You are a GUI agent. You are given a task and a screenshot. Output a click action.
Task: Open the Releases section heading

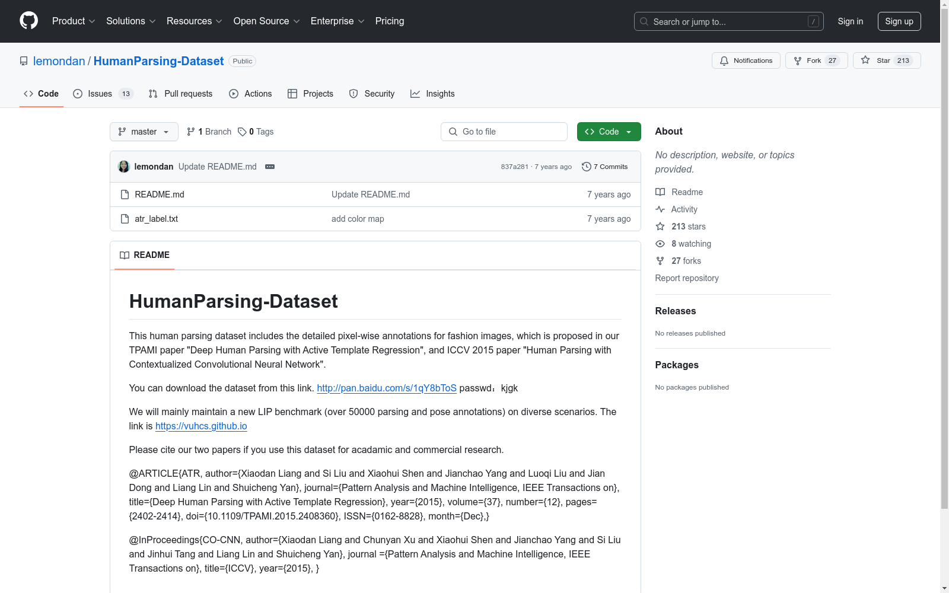coord(676,311)
